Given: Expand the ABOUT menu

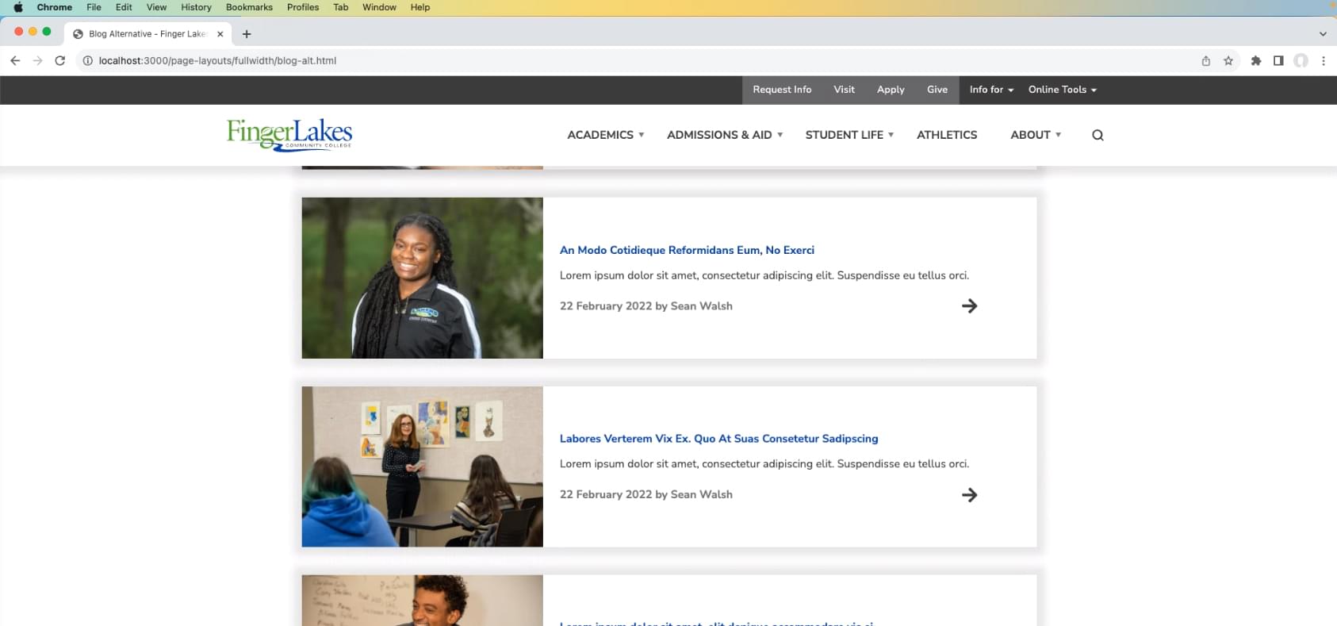Looking at the screenshot, I should pos(1036,135).
